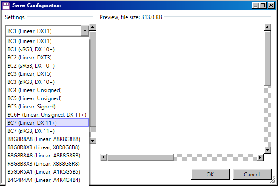Pick BC3 (Linear, DXT5) format
The height and width of the screenshot is (186, 278).
pos(47,74)
